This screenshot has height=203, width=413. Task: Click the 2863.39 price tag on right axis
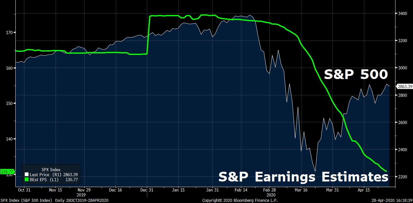(404, 87)
